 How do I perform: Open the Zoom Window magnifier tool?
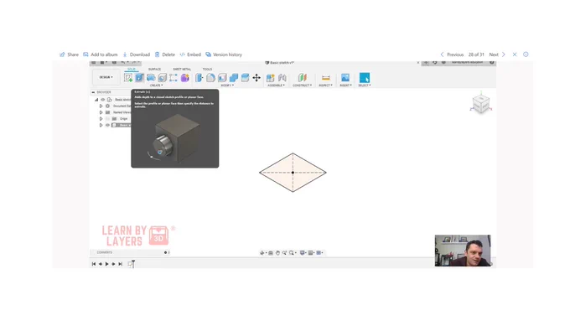coord(291,252)
